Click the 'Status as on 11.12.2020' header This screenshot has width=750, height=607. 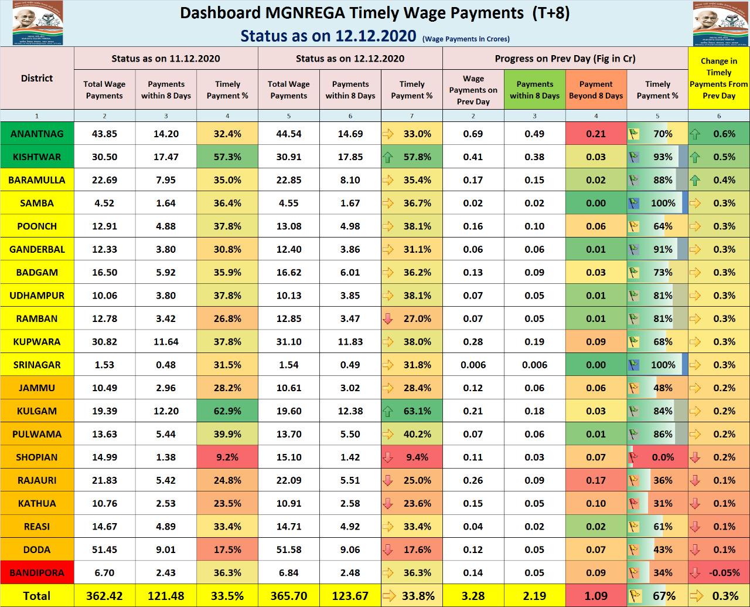(166, 59)
